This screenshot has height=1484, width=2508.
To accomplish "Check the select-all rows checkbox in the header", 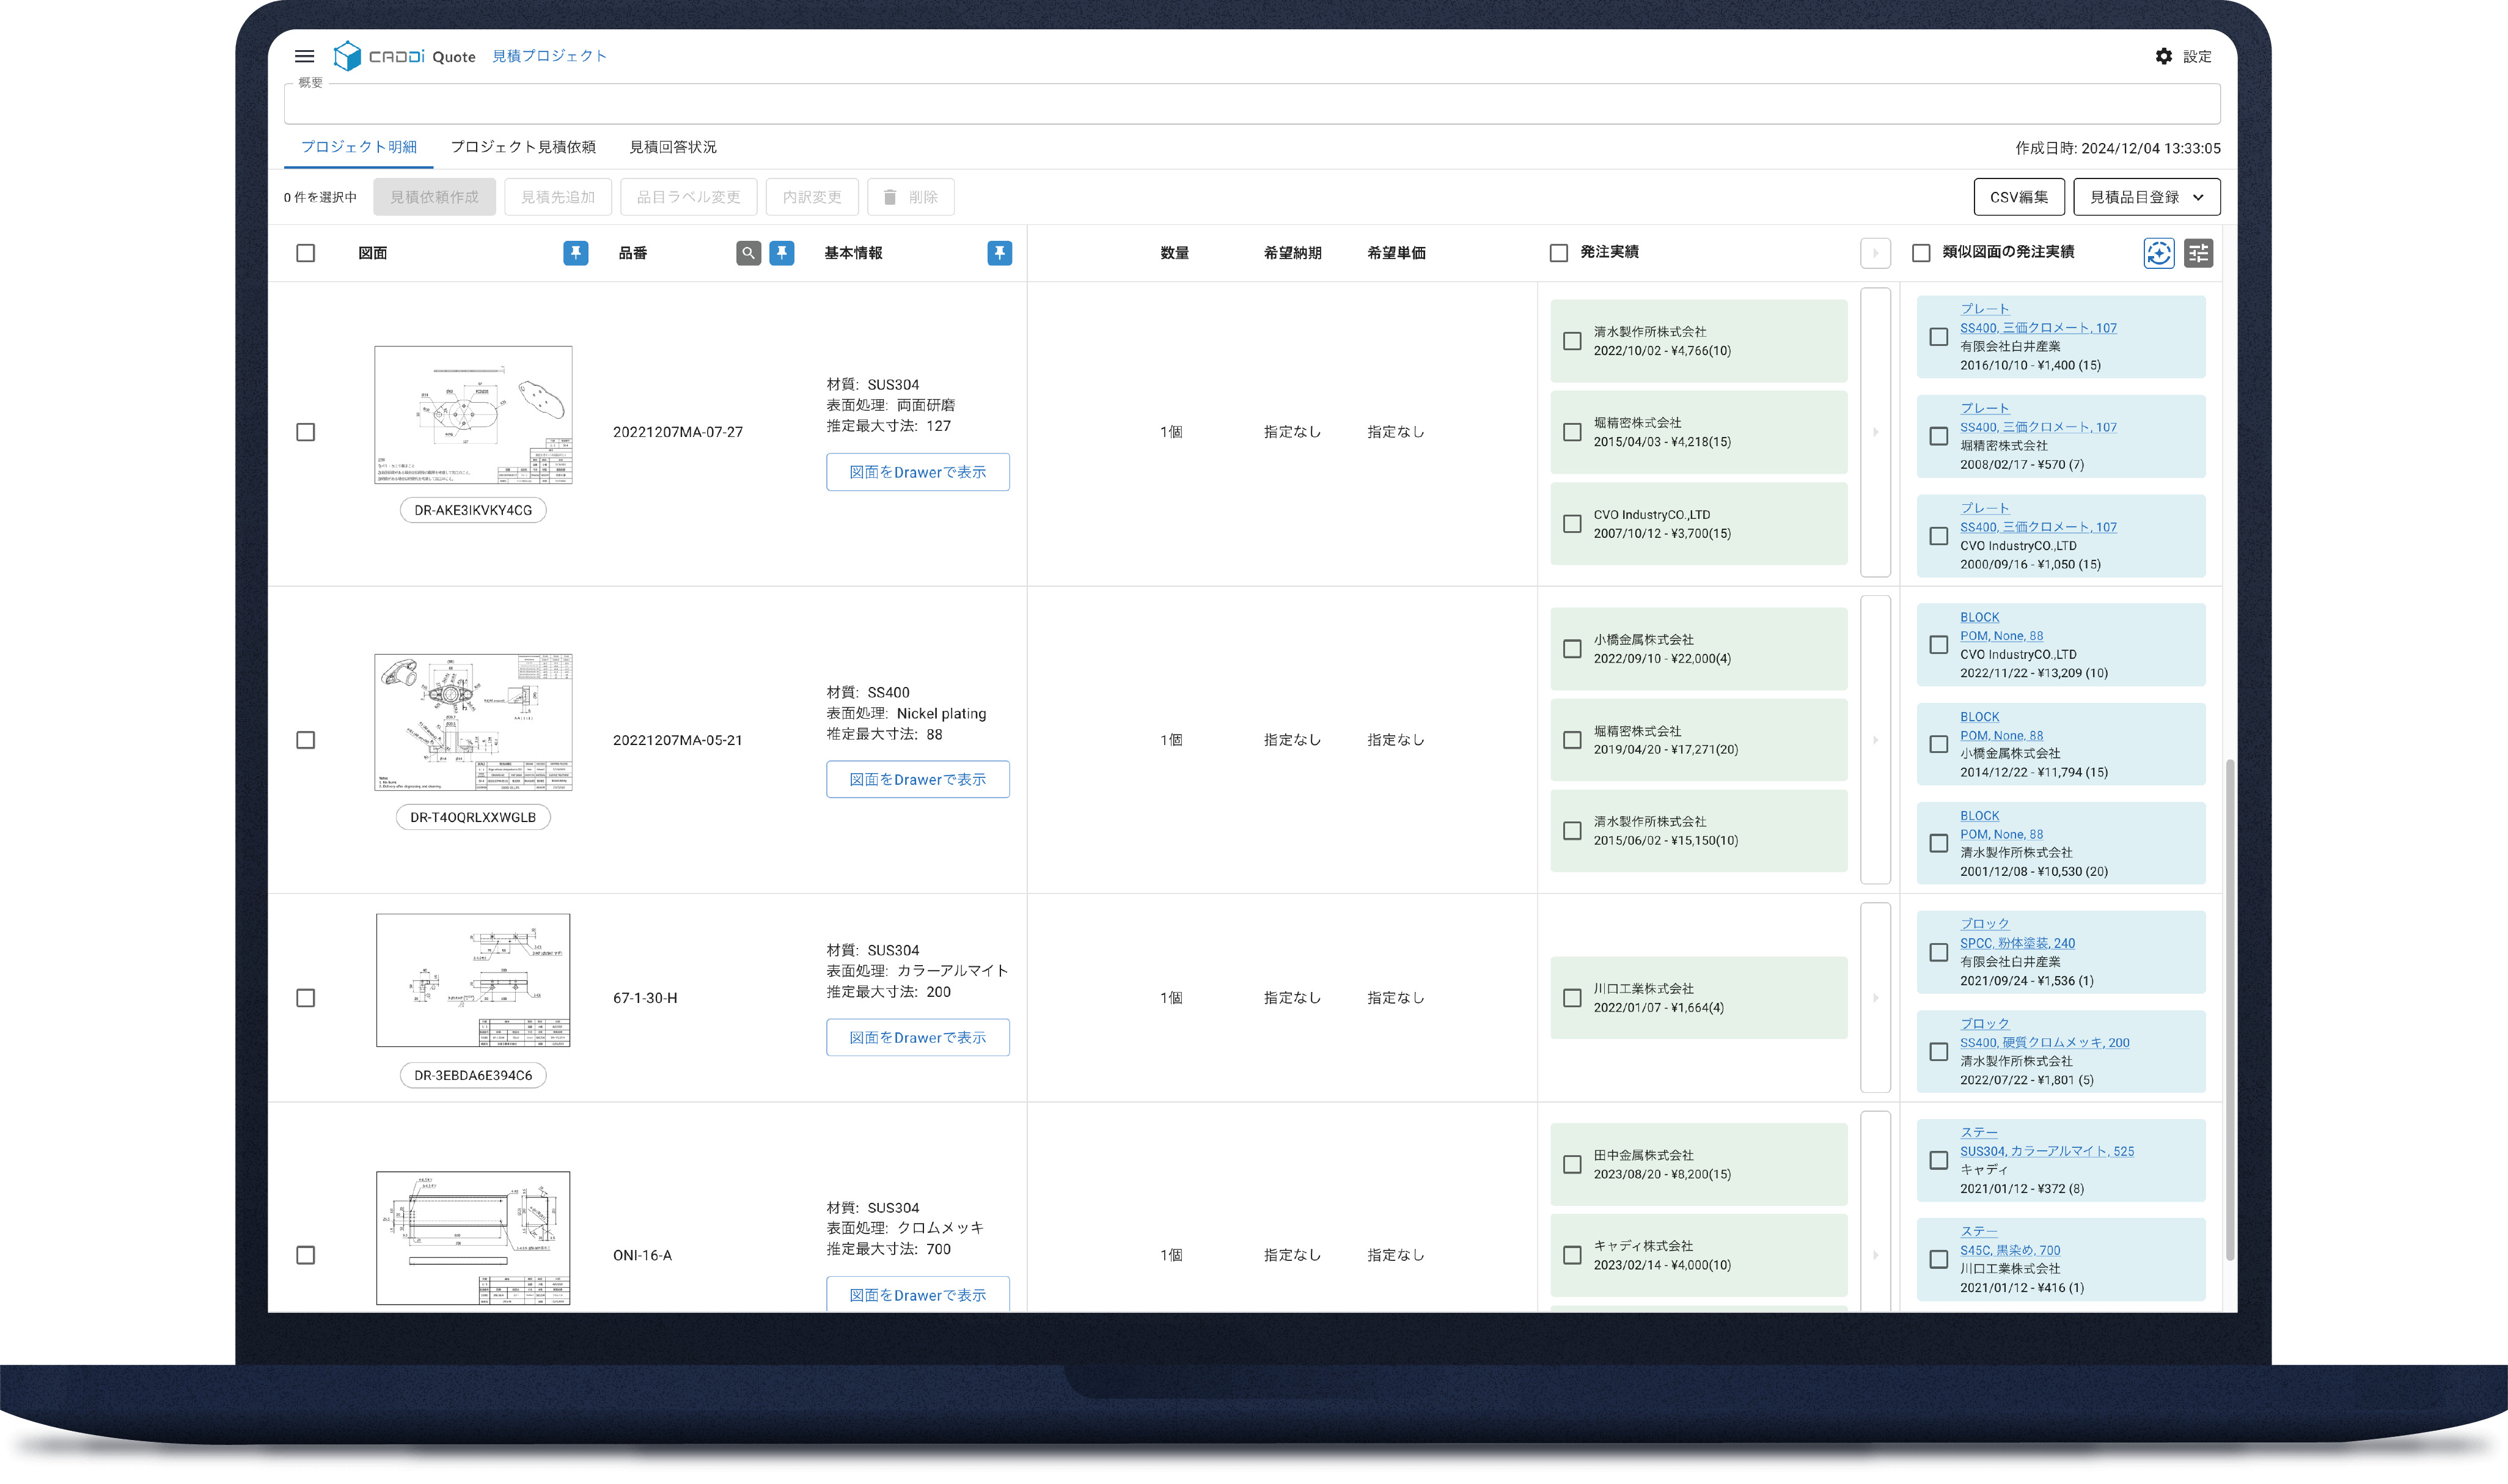I will coord(306,253).
